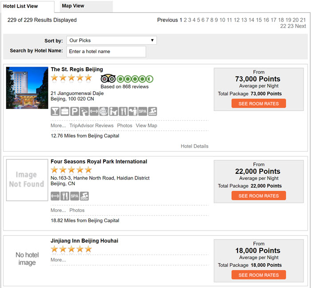Click the TripAdvisor owl rating logo
The height and width of the screenshot is (288, 311).
[x=108, y=79]
